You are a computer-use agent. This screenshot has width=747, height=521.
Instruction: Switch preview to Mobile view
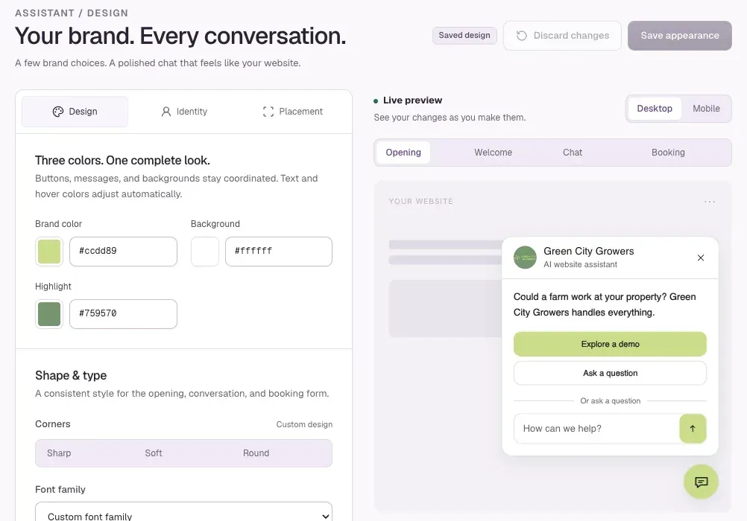pyautogui.click(x=706, y=109)
